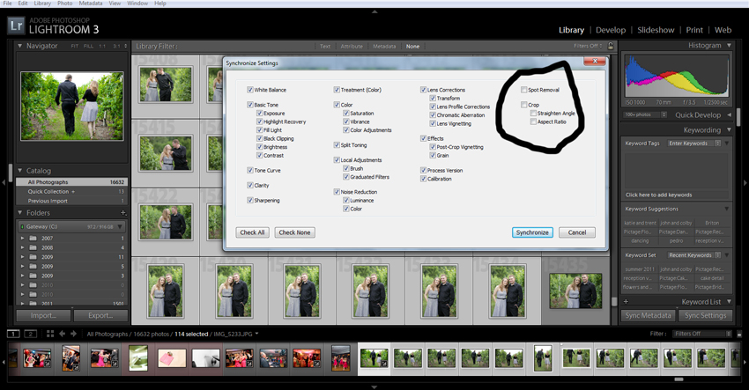Open the File menu
Viewport: 749px width, 390px height.
(8, 3)
